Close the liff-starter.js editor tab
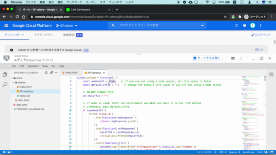 [104, 73]
